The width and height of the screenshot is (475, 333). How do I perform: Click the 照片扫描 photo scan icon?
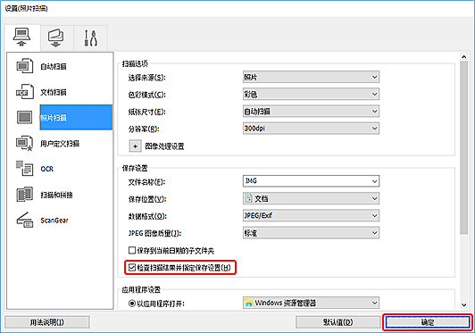pyautogui.click(x=24, y=117)
